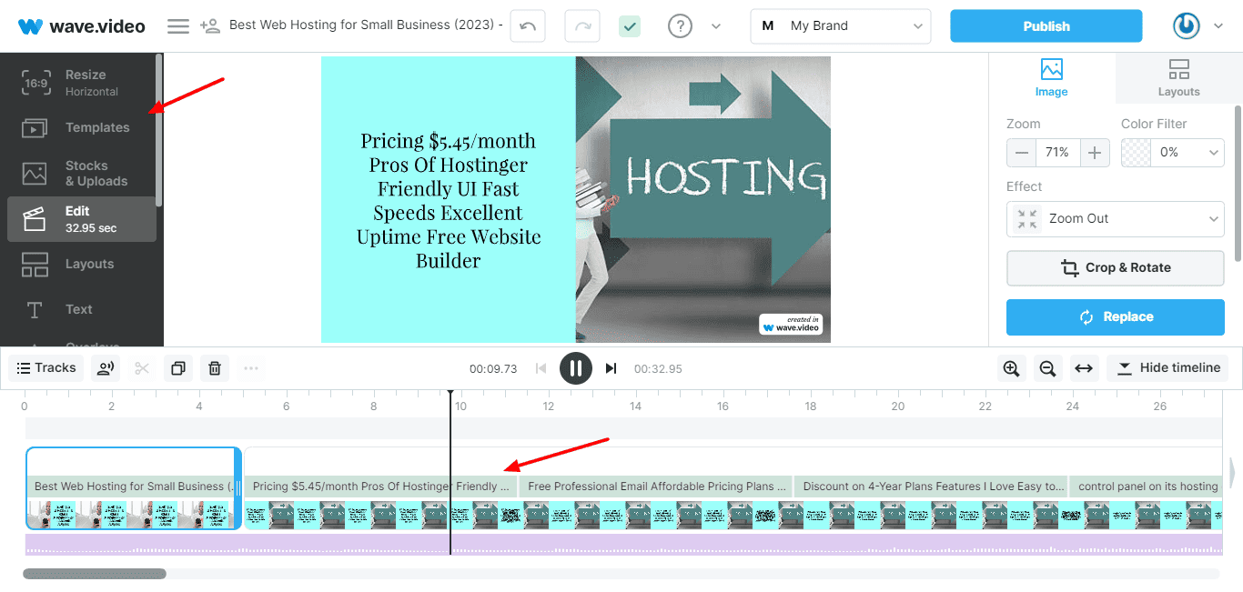Click the timeline horizontal scrollbar
This screenshot has width=1243, height=592.
(x=95, y=574)
